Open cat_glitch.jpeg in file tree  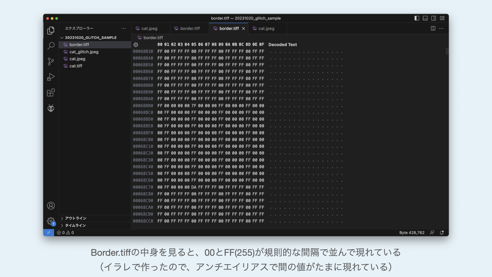point(84,52)
